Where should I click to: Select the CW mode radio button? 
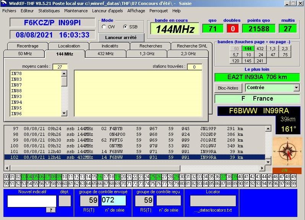click(104, 27)
